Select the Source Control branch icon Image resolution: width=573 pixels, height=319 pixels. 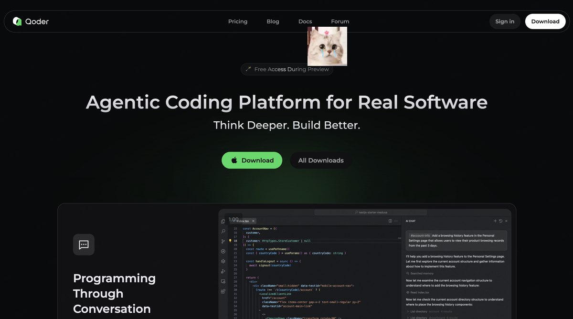pyautogui.click(x=223, y=242)
